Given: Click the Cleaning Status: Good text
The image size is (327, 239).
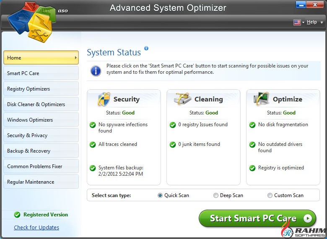Looking at the screenshot, I should (204, 113).
